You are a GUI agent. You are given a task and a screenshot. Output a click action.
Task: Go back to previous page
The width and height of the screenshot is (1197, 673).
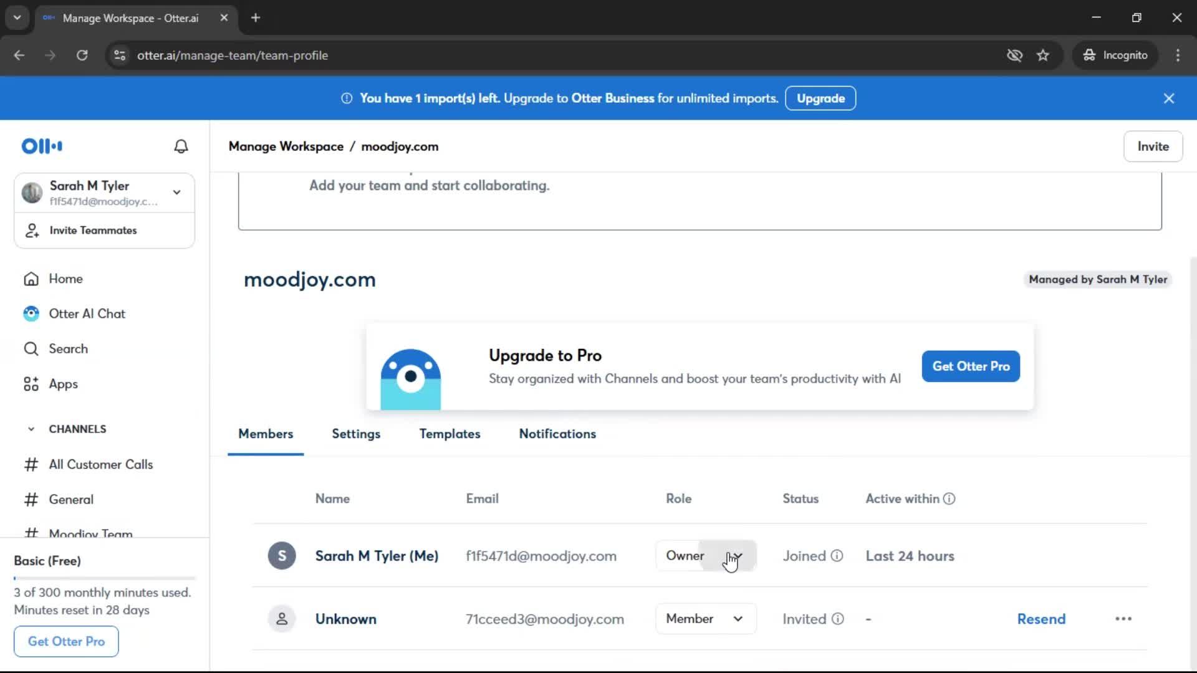pyautogui.click(x=19, y=55)
